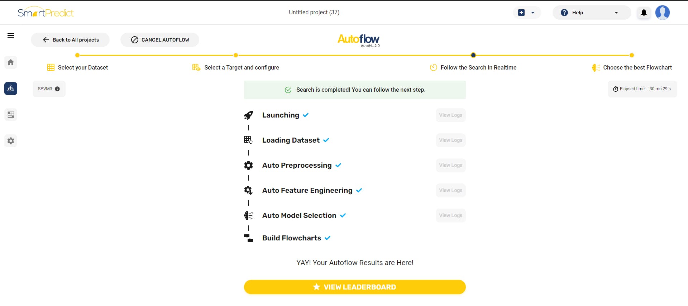688x306 pixels.
Task: Click the Auto Feature Engineering step label
Action: pyautogui.click(x=307, y=190)
